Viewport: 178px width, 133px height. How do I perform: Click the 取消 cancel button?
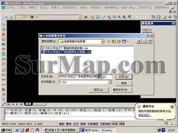(124, 83)
